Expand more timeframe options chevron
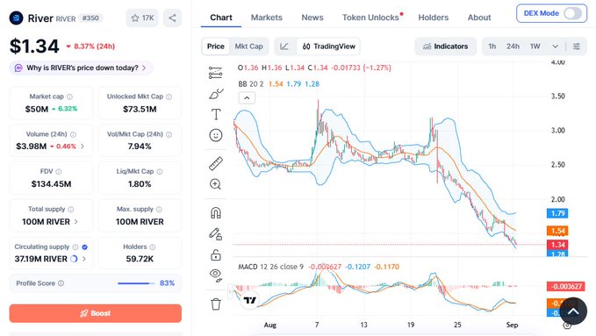The width and height of the screenshot is (596, 336). [x=556, y=46]
